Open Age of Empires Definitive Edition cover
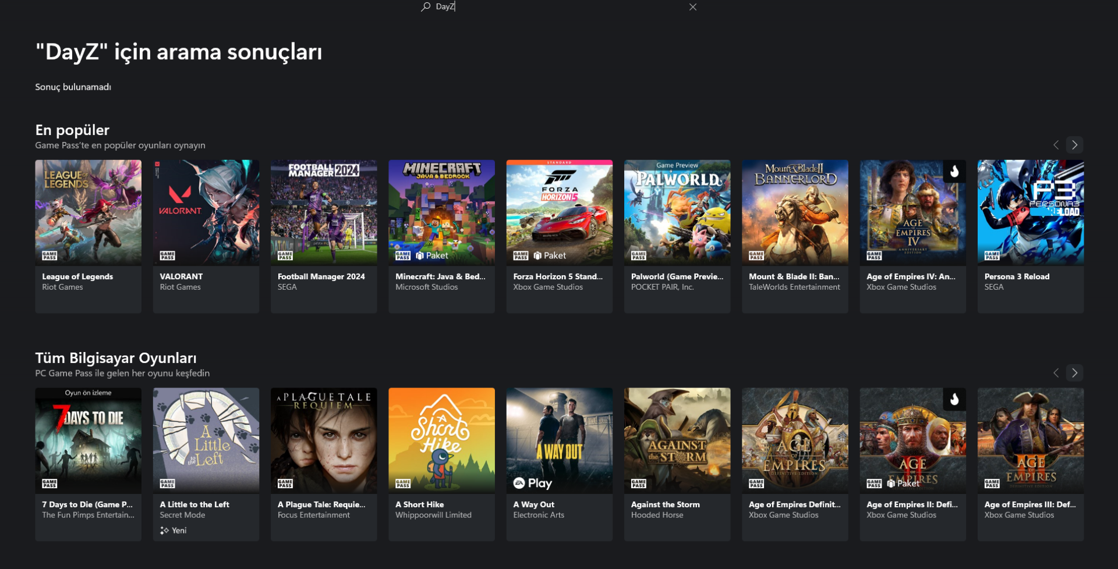 pyautogui.click(x=795, y=441)
